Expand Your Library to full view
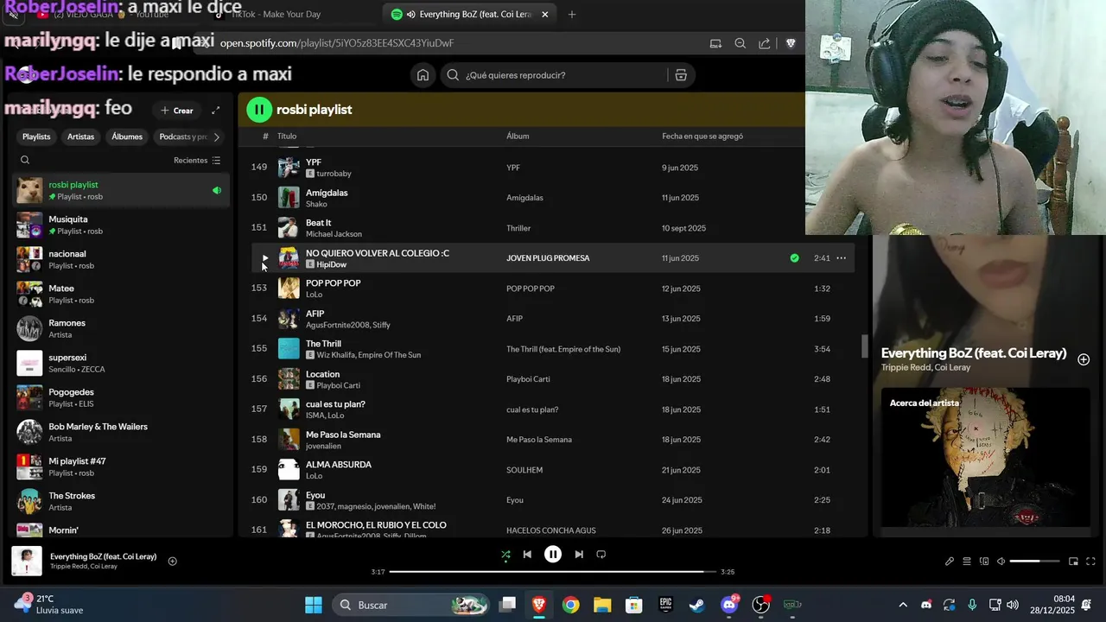1106x622 pixels. pos(216,111)
